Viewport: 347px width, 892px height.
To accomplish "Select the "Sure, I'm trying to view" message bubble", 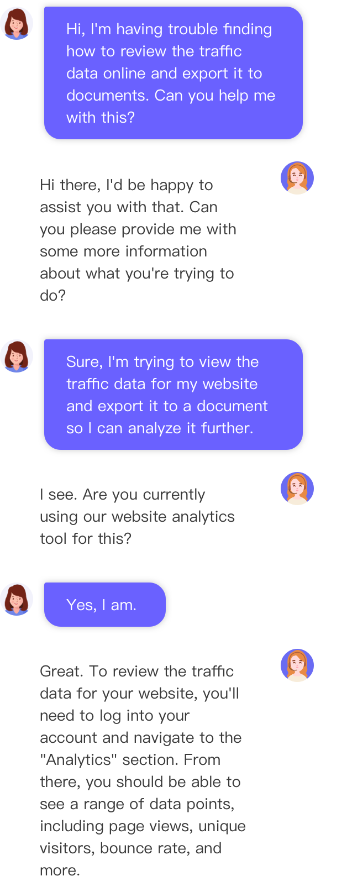I will [x=173, y=395].
